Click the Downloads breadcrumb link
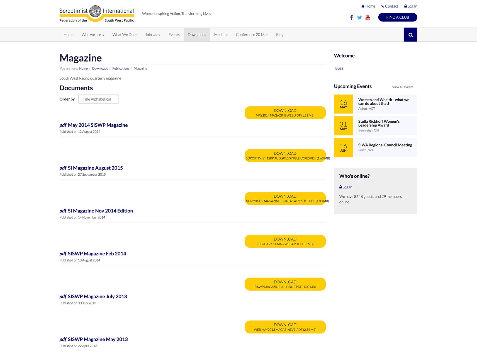Viewport: 477px width, 358px height. tap(100, 69)
